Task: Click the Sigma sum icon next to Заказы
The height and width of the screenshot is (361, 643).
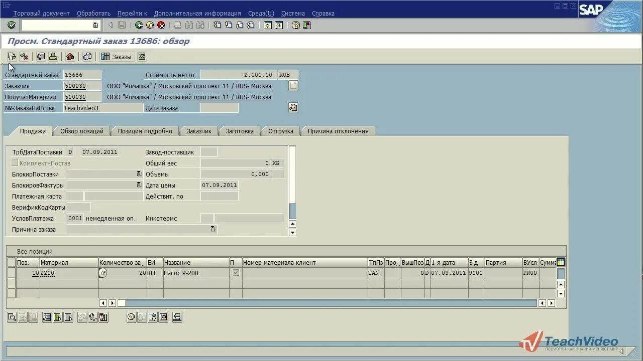Action: click(x=142, y=56)
